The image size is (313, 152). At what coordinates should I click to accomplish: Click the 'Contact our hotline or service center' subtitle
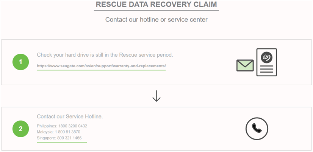point(156,19)
